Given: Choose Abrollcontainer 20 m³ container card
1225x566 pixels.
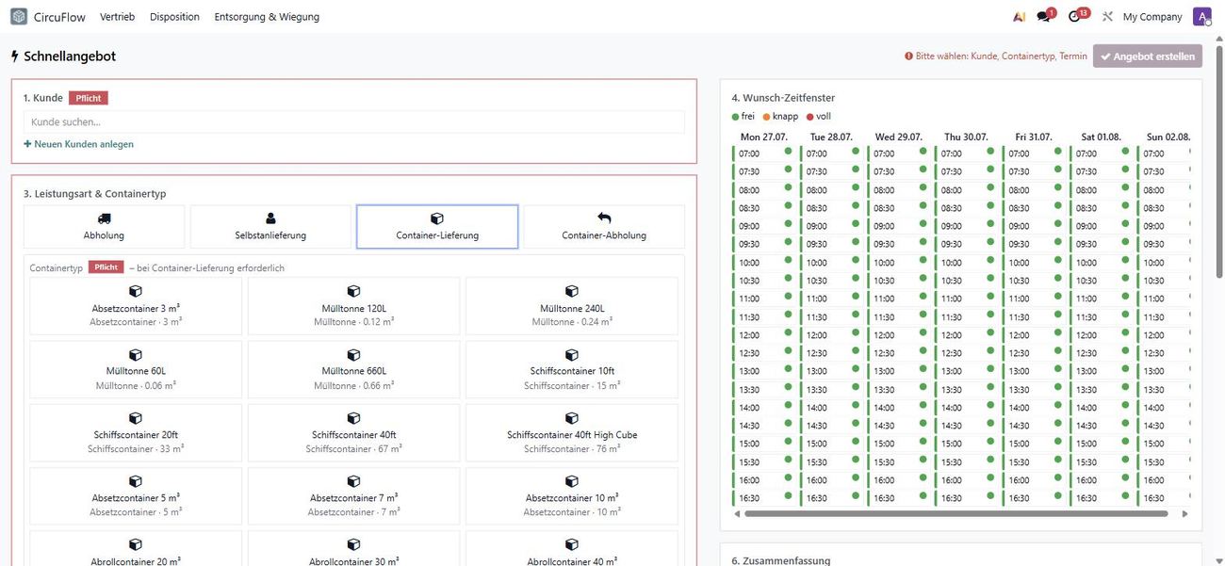Looking at the screenshot, I should click(x=136, y=549).
